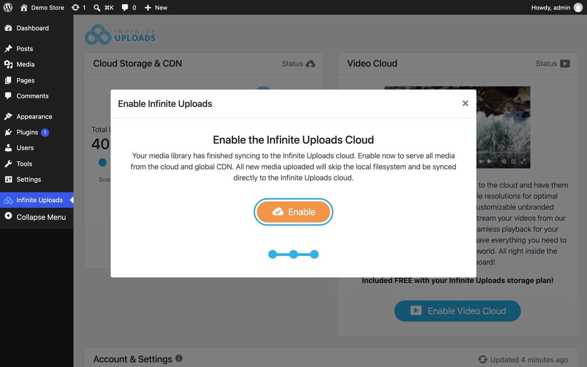
Task: Click 'Enable the Infinite Uploads Cloud' heading
Action: click(x=293, y=140)
